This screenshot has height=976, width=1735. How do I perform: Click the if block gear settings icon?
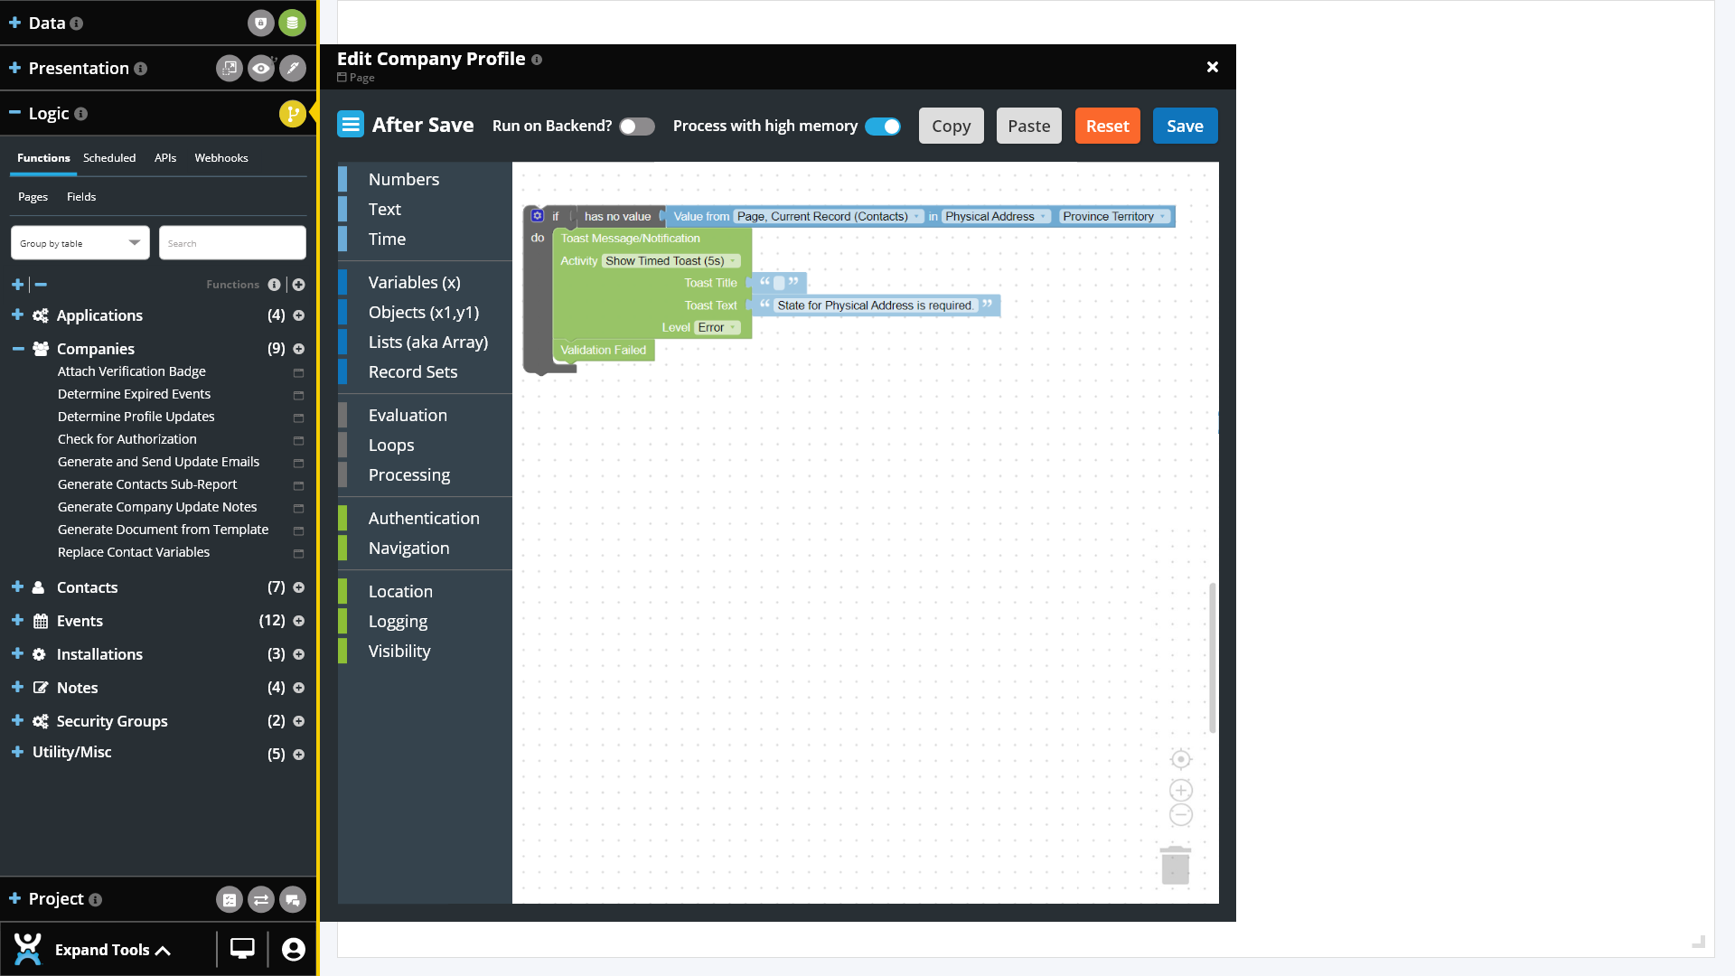[537, 215]
